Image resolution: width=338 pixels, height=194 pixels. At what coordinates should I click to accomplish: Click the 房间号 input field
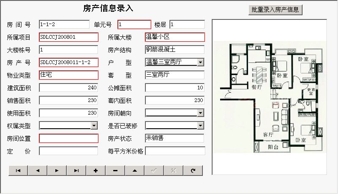point(64,24)
